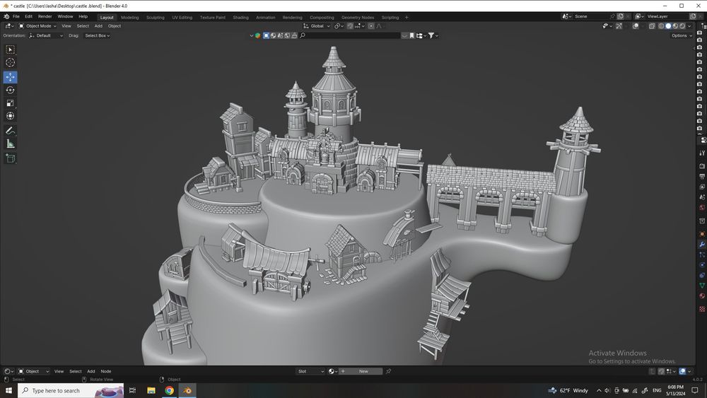
Task: Open the Default orientation dropdown
Action: pyautogui.click(x=46, y=35)
